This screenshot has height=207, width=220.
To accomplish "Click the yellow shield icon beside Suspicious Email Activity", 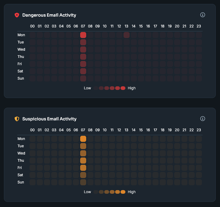I will (17, 119).
